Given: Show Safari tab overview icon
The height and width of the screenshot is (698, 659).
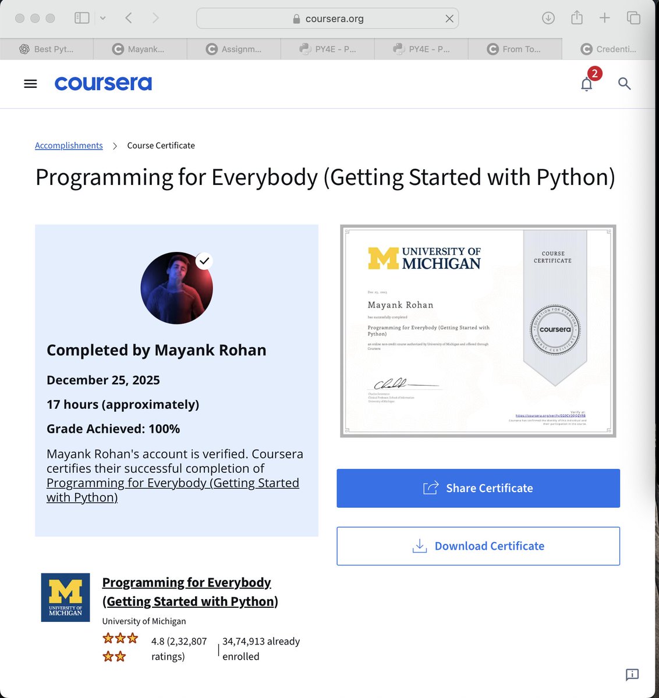Looking at the screenshot, I should 633,18.
